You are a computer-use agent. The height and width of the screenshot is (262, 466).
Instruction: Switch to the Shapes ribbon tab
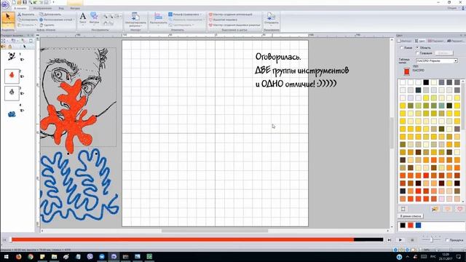tap(75, 8)
